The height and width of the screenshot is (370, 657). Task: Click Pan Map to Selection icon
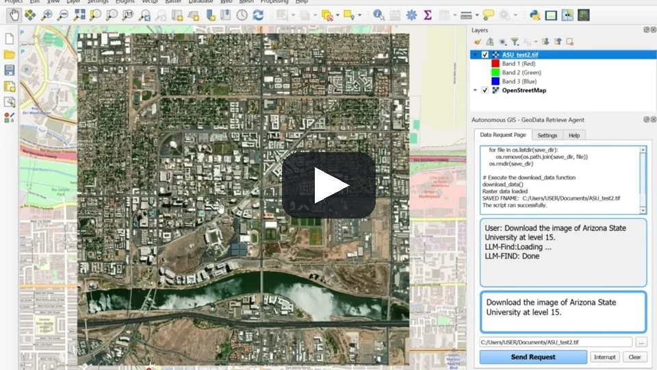(x=30, y=15)
